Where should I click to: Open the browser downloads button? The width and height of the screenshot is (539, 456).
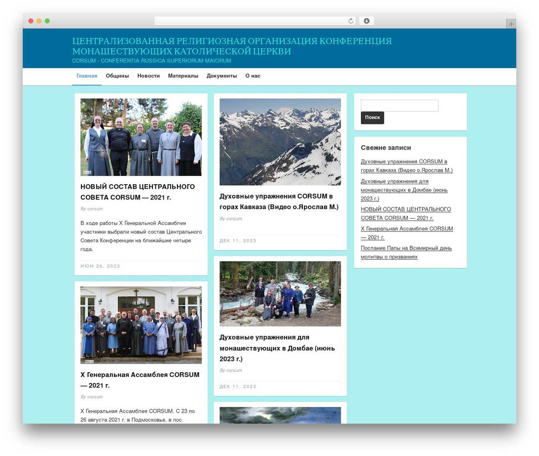[366, 21]
